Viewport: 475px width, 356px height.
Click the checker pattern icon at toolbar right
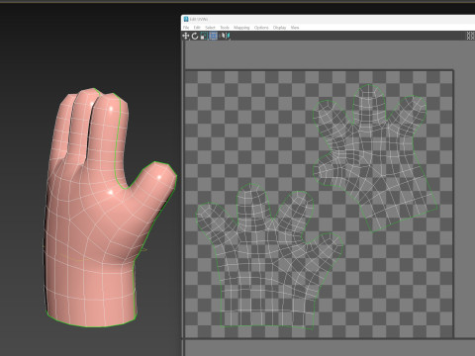tap(471, 36)
